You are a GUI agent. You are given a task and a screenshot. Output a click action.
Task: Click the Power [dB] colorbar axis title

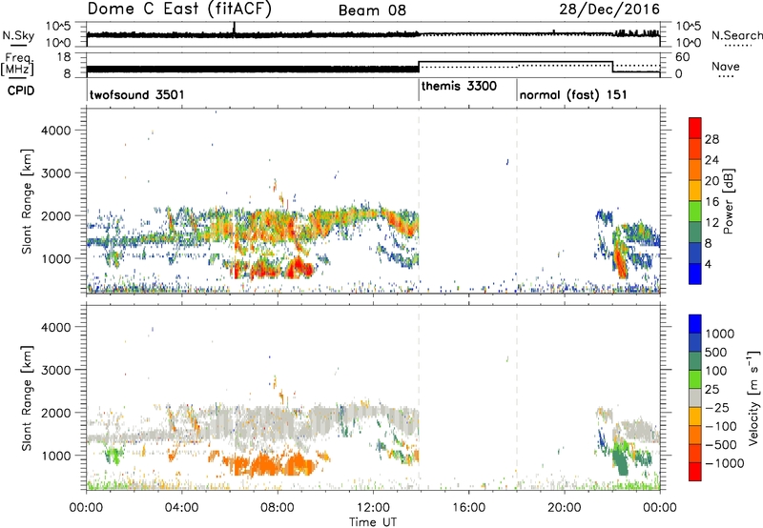point(728,201)
